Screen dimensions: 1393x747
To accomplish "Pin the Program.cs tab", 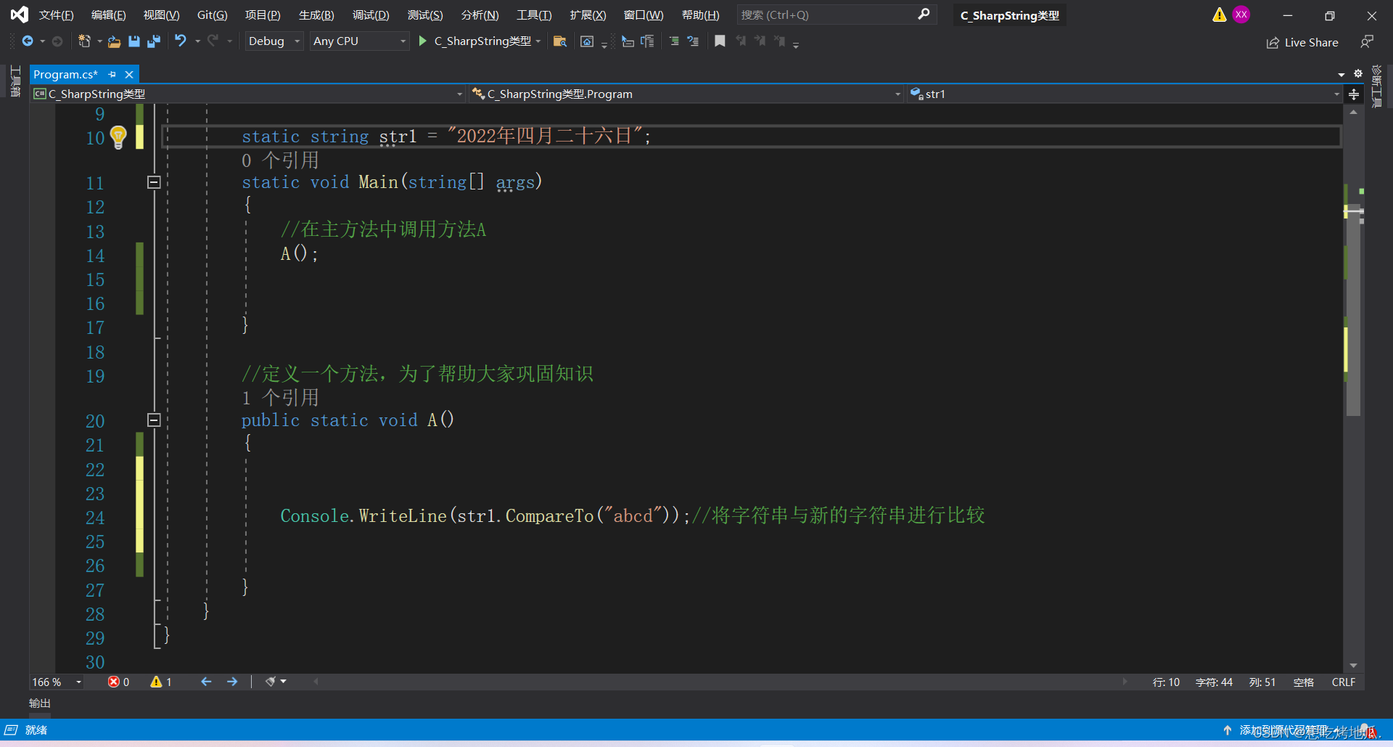I will pyautogui.click(x=112, y=75).
